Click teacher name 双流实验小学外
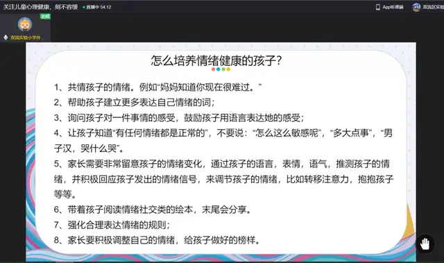This screenshot has height=263, width=444. 26,37
